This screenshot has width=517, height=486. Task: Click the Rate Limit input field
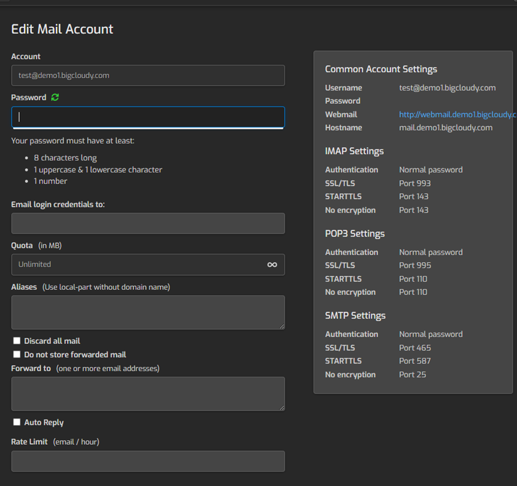click(147, 461)
